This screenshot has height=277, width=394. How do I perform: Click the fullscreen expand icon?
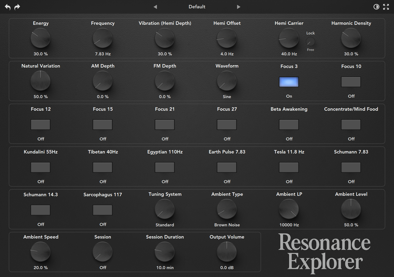pos(386,7)
